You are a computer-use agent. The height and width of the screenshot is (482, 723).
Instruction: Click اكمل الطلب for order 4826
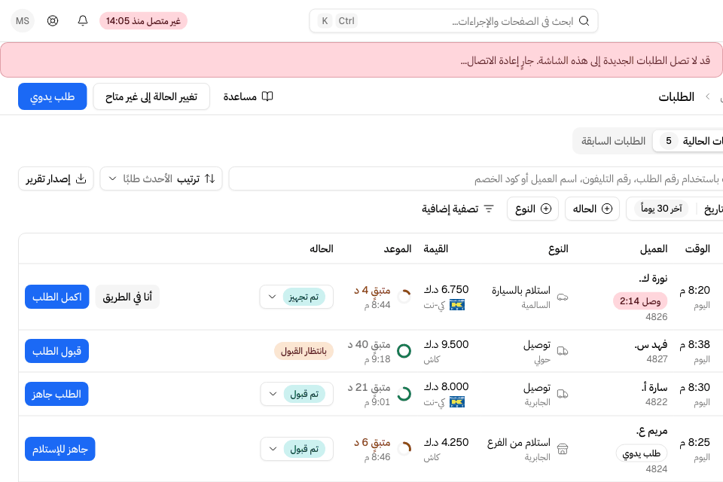[x=56, y=297]
